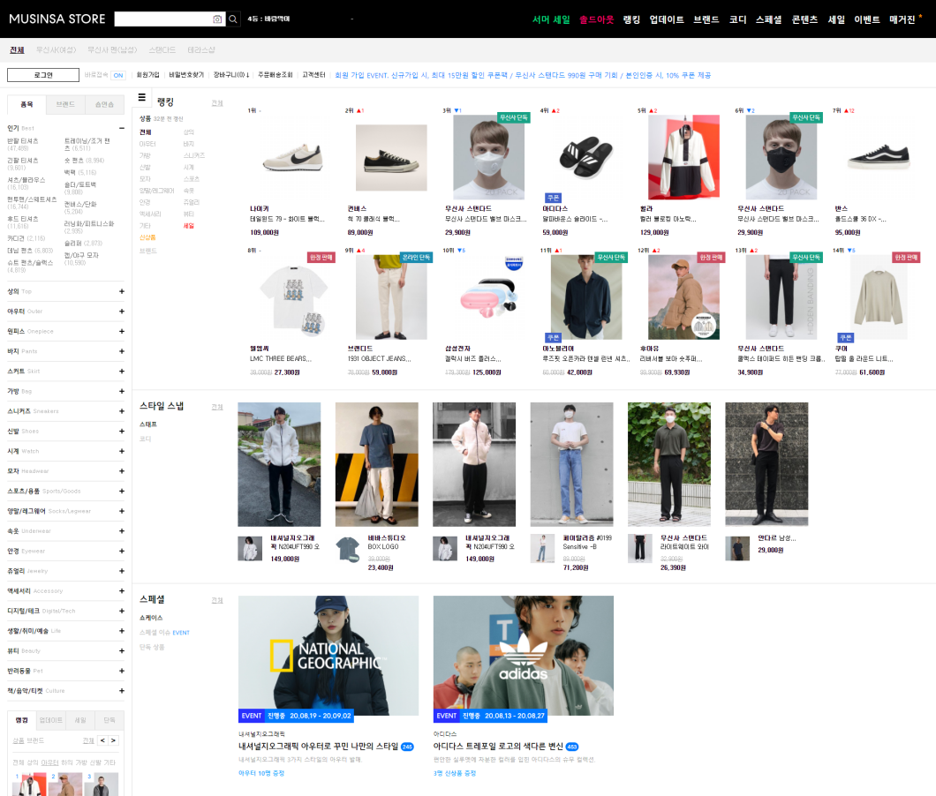Click the magnifying glass search icon
936x796 pixels.
(x=233, y=19)
